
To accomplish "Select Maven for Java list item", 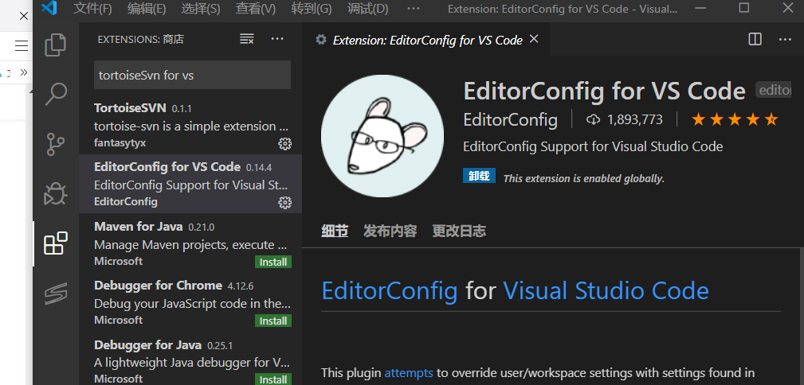I will coord(190,243).
